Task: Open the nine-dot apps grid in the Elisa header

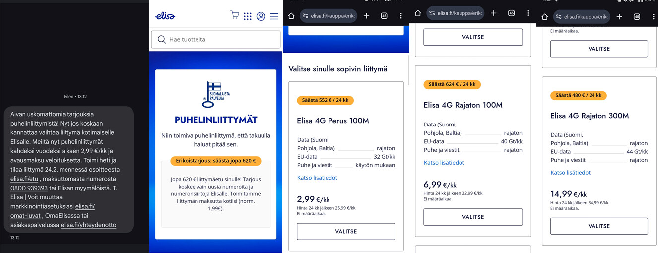Action: [x=248, y=16]
